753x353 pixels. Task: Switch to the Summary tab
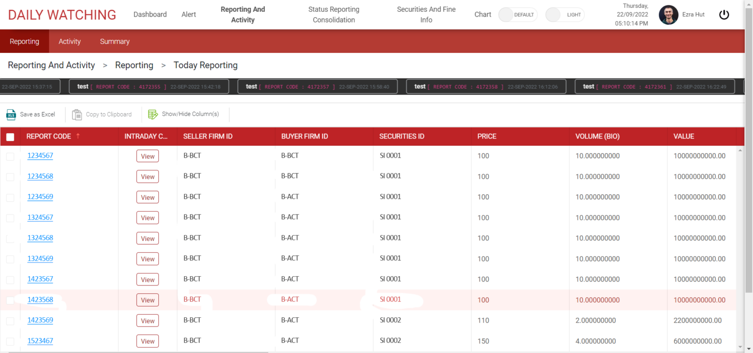pos(115,42)
